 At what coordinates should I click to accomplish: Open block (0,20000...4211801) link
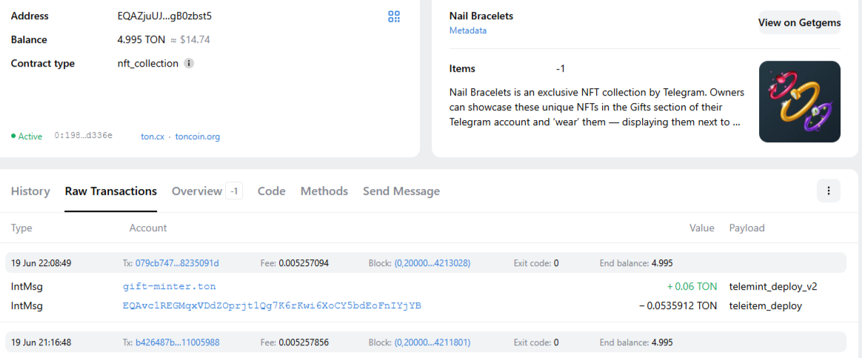[432, 342]
